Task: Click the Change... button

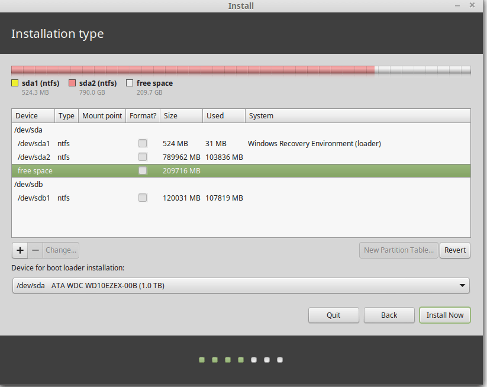Action: pyautogui.click(x=61, y=250)
